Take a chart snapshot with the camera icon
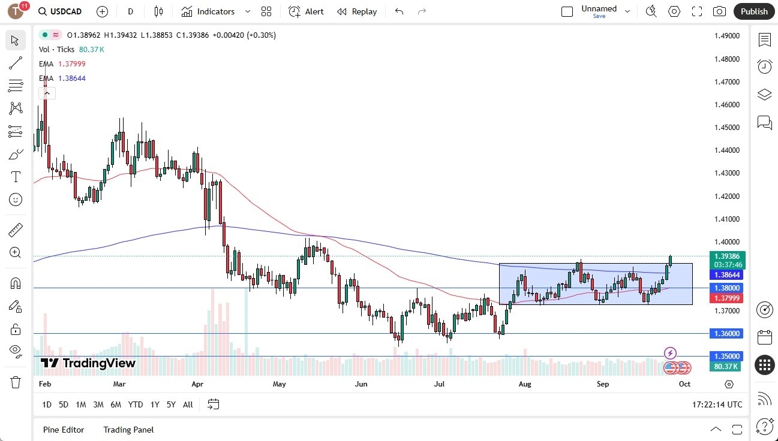Image resolution: width=778 pixels, height=441 pixels. [x=719, y=11]
